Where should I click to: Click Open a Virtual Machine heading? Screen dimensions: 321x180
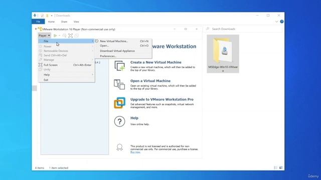150,81
